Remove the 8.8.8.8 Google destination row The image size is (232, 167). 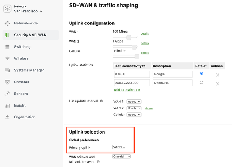[217, 75]
